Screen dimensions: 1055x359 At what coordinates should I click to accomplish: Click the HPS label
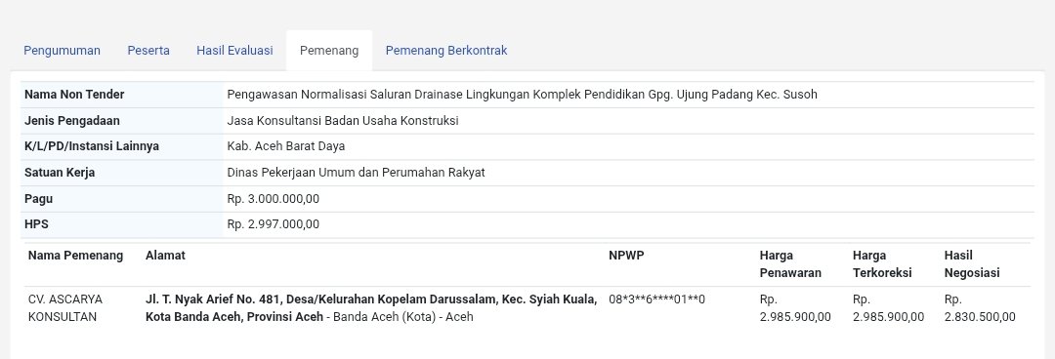[36, 224]
